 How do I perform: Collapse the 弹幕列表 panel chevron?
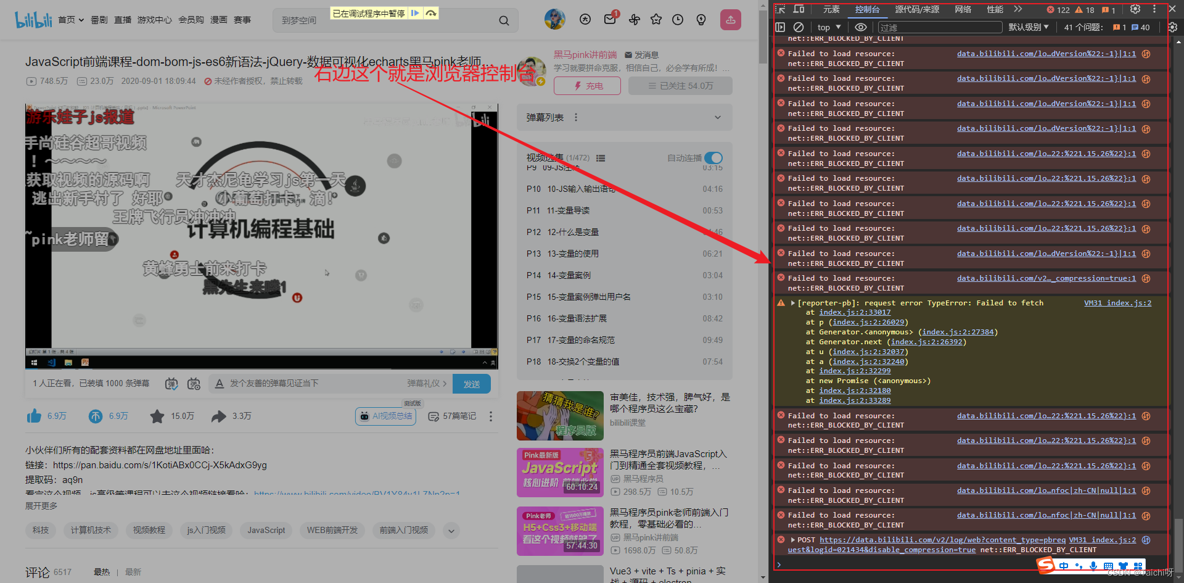[717, 117]
